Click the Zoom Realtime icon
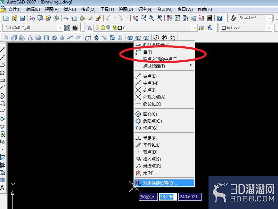 click(x=144, y=18)
